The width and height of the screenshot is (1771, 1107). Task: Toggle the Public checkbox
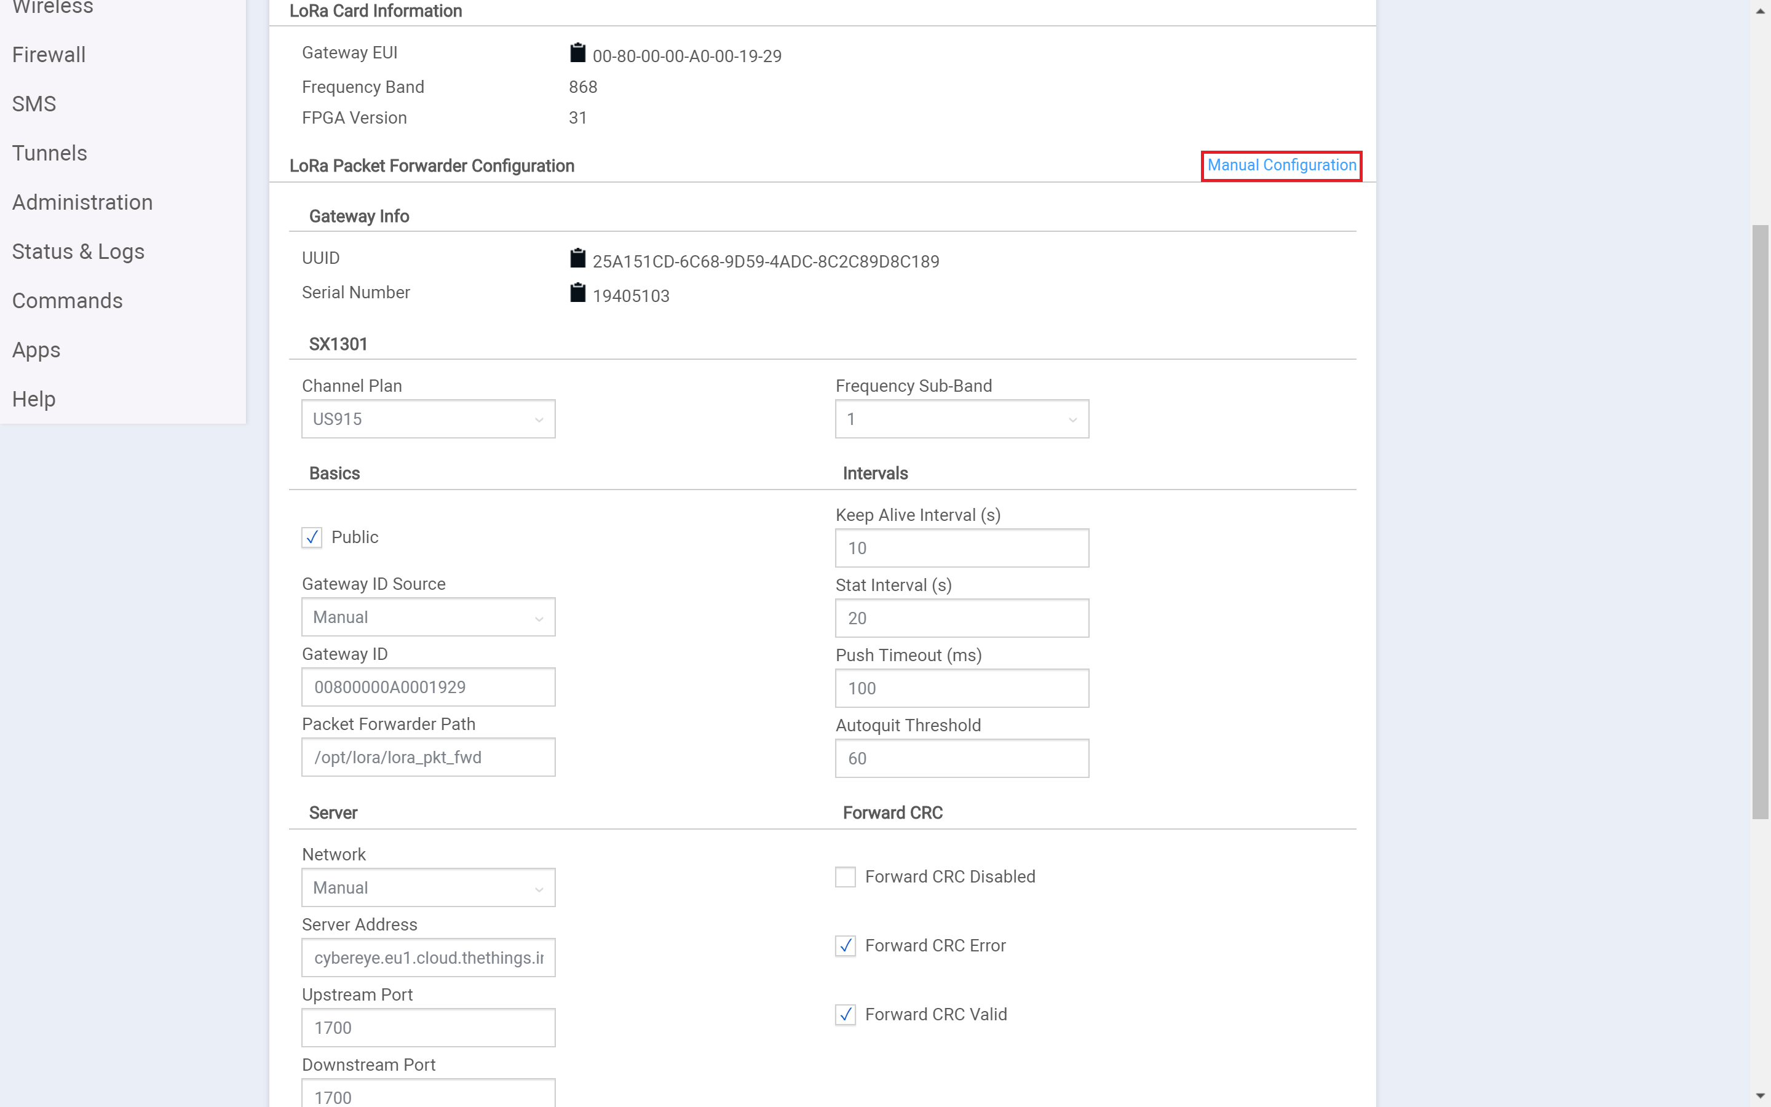311,537
